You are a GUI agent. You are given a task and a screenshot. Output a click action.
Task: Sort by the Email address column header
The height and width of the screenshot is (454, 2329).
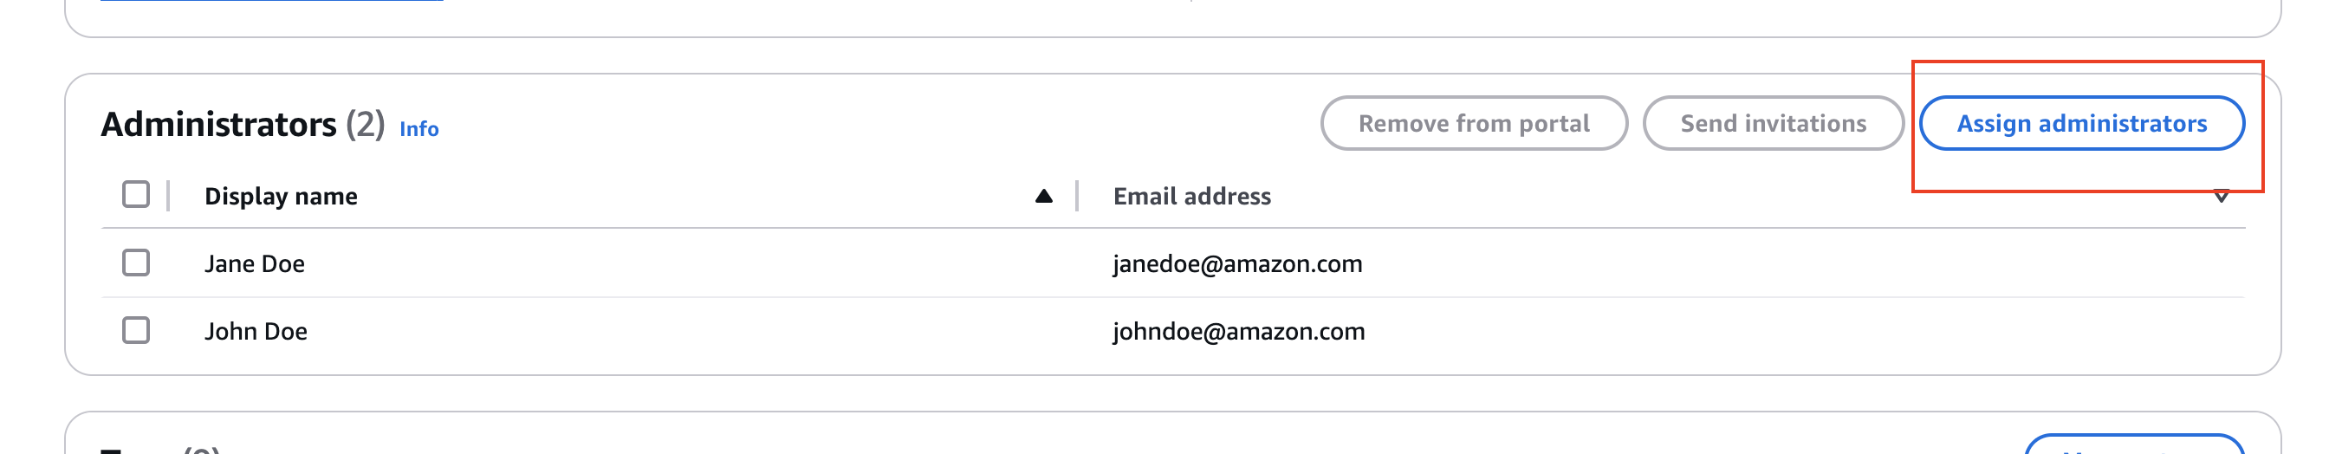pos(1191,197)
